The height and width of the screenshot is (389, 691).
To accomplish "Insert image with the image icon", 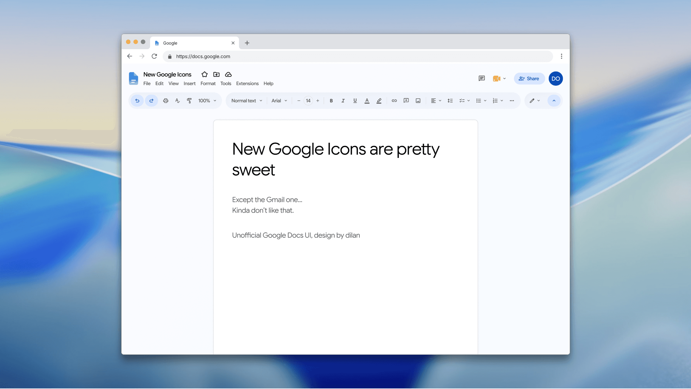I will tap(418, 101).
